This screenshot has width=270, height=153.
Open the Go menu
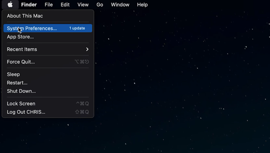coord(100,5)
